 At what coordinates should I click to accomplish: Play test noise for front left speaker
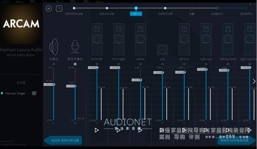97,130
